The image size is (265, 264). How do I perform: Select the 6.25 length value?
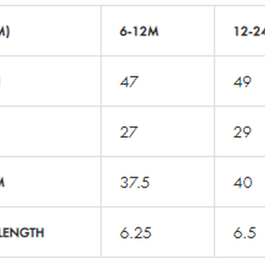coord(135,233)
